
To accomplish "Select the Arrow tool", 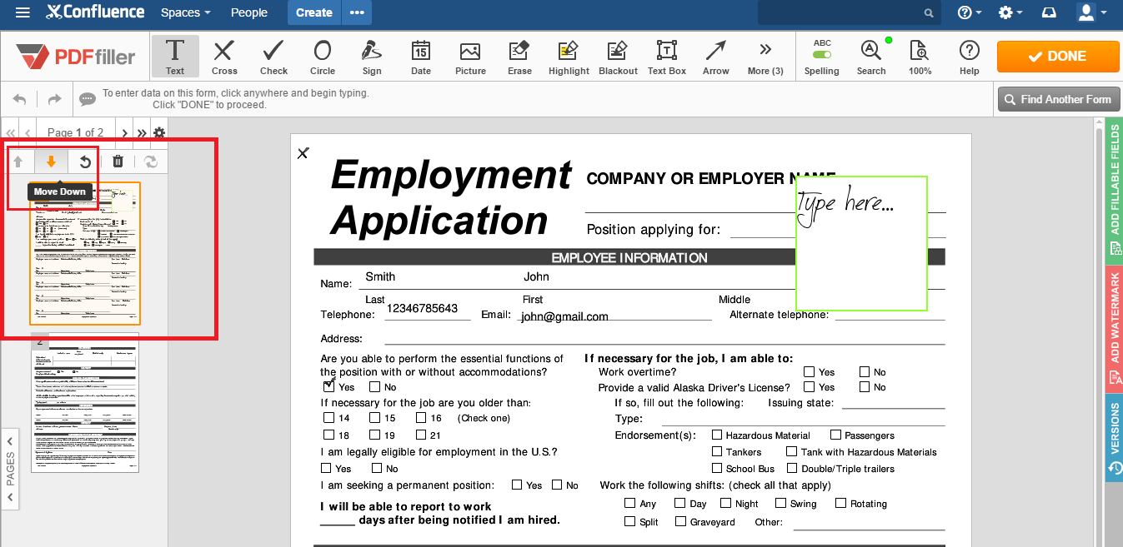I will [715, 56].
